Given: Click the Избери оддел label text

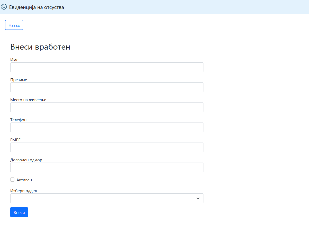Looking at the screenshot, I should tap(24, 191).
